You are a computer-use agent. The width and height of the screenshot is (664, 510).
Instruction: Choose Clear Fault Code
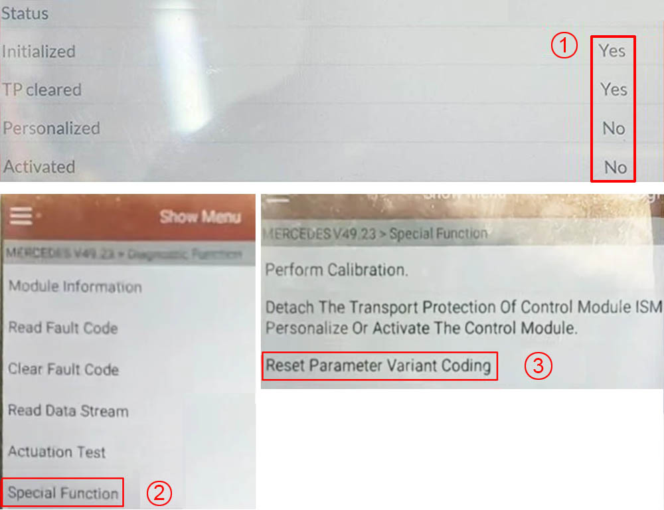(x=64, y=369)
